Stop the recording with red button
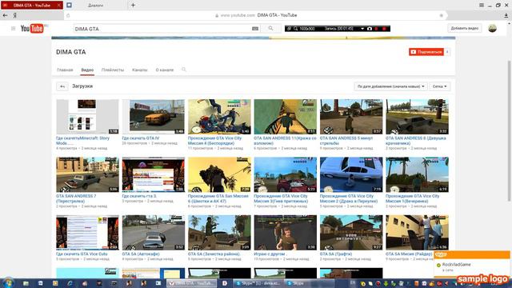This screenshot has width=512, height=288. (x=384, y=29)
